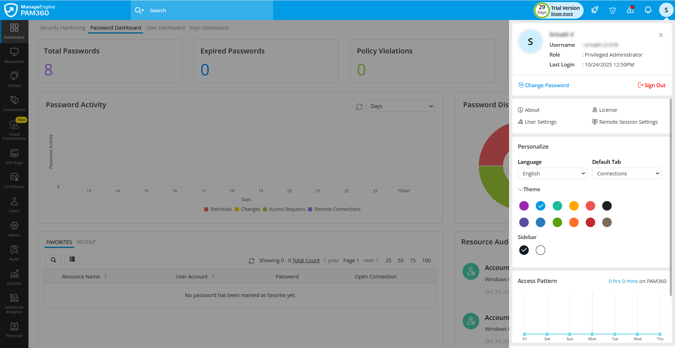The width and height of the screenshot is (675, 348).
Task: Select the RECENT tab in Favorites
Action: 86,242
